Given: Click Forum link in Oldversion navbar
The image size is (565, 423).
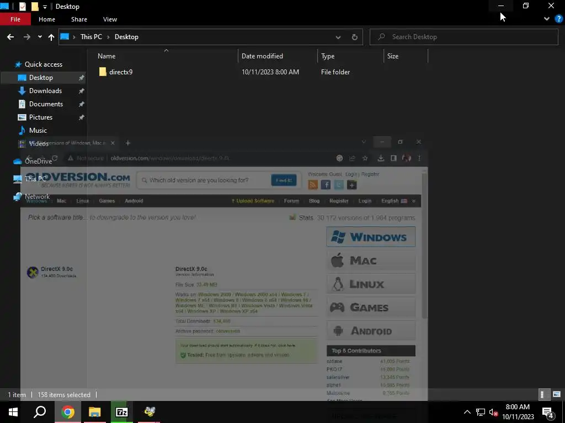Looking at the screenshot, I should 291,200.
